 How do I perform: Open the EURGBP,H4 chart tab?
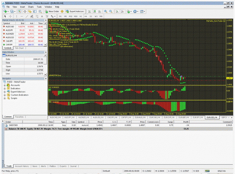click(183, 117)
